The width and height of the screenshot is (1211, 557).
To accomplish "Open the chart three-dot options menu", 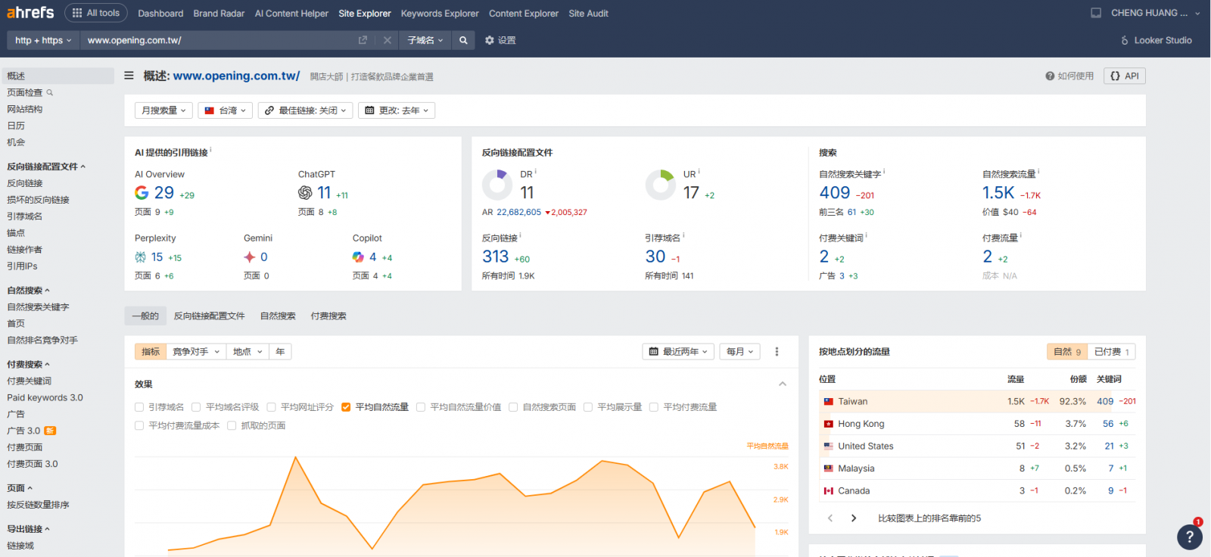I will (777, 352).
